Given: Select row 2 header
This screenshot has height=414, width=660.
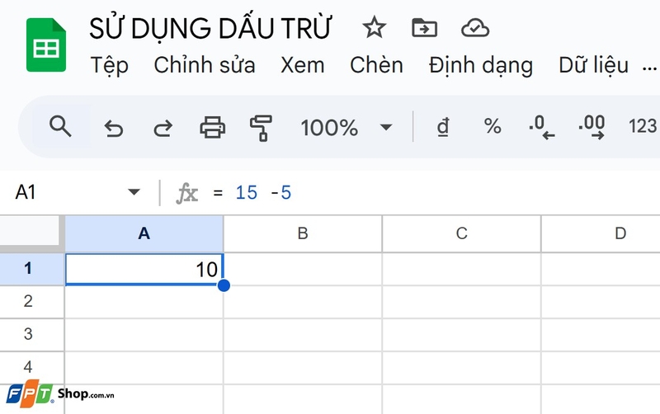Looking at the screenshot, I should [x=32, y=302].
